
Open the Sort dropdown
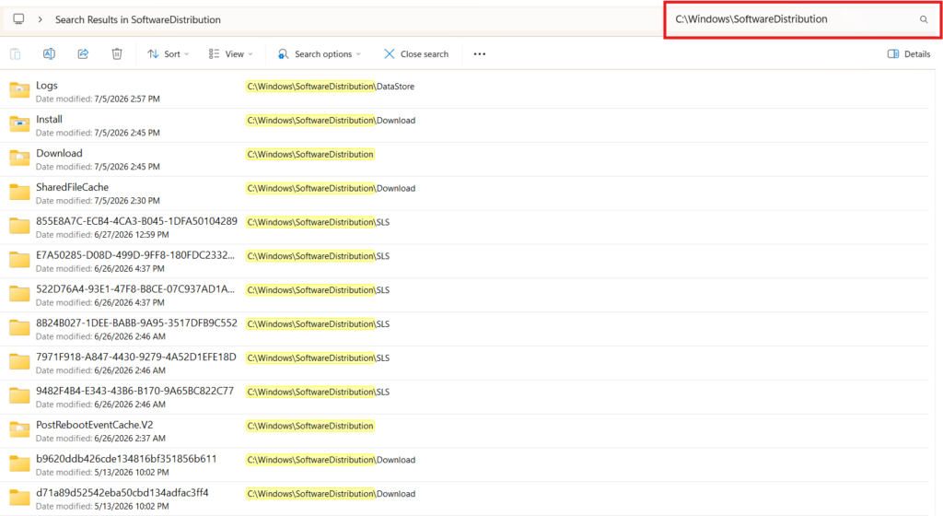[169, 54]
